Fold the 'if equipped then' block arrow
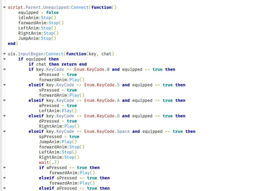 (5, 59)
